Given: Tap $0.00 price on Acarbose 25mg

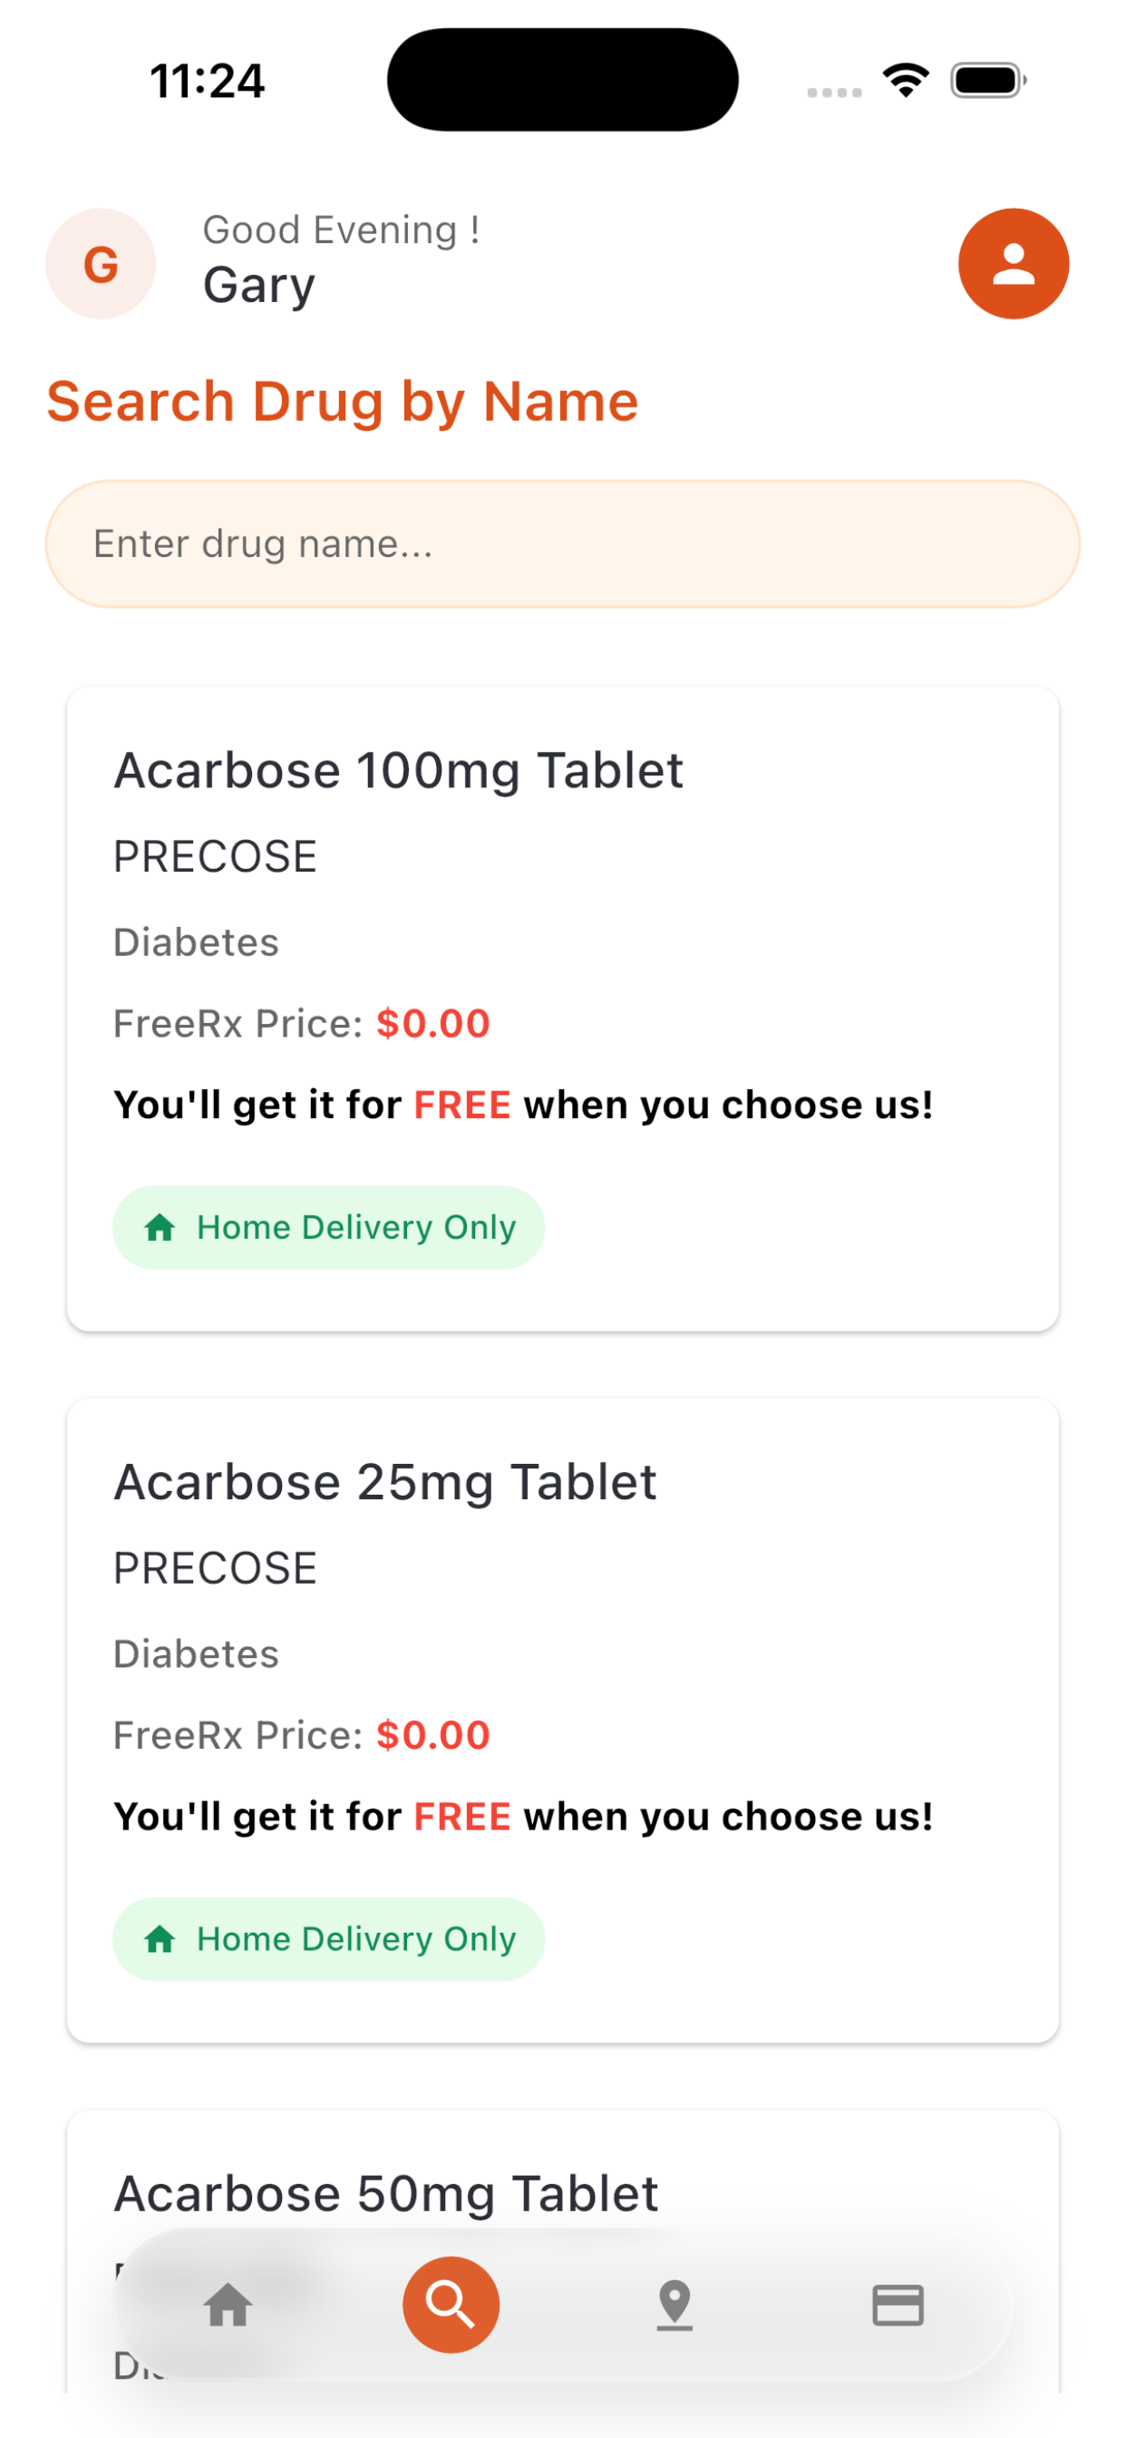Looking at the screenshot, I should click(x=433, y=1736).
